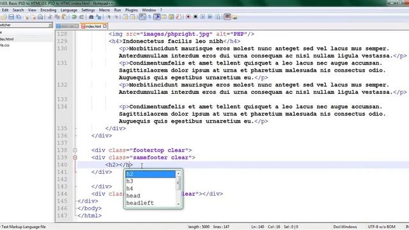Click autocomplete list scroll-down arrow
Screen dimensions: 409x230
click(178, 204)
